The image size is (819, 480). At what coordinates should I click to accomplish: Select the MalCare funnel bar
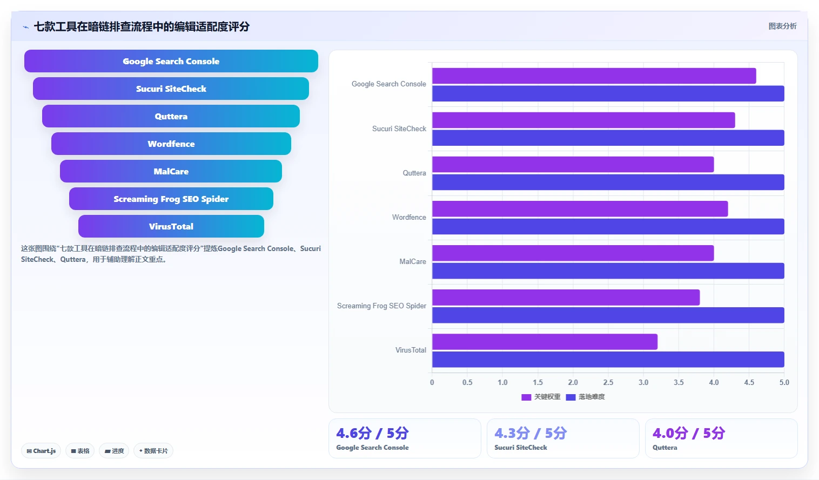(171, 171)
